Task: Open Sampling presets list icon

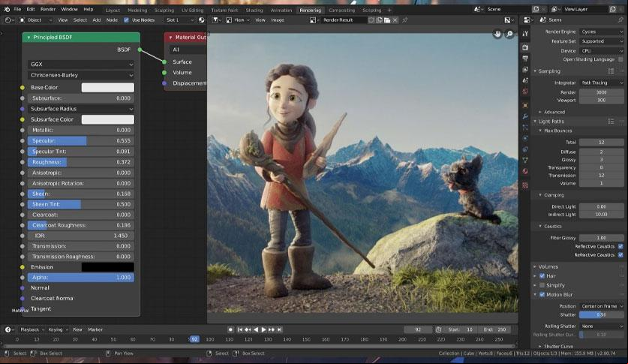Action: [x=611, y=71]
